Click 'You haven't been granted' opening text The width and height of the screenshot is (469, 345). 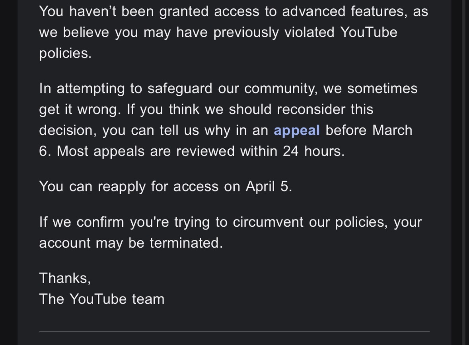tap(124, 12)
